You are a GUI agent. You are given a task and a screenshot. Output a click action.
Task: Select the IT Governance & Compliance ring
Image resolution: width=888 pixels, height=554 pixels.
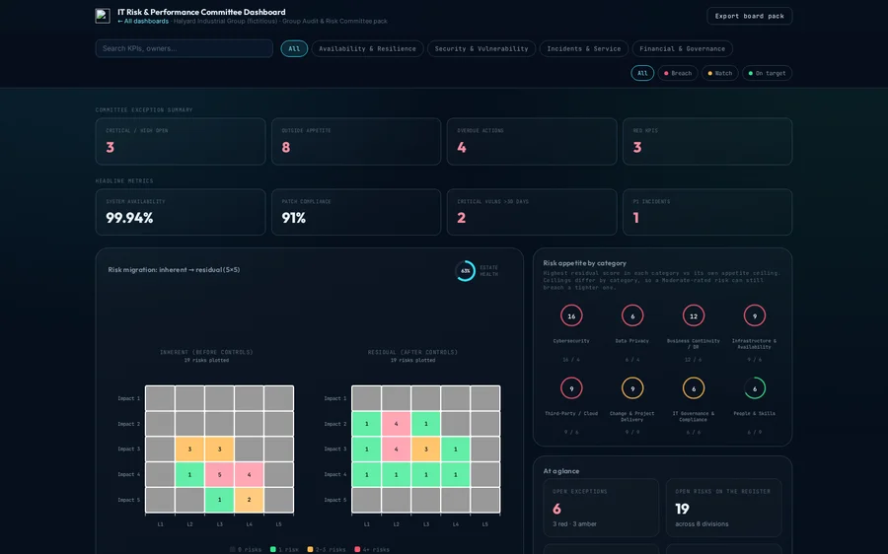tap(694, 388)
